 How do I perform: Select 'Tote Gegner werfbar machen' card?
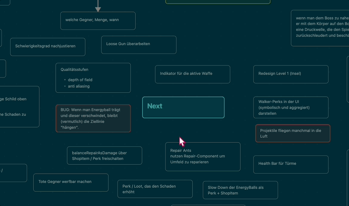tap(71, 182)
